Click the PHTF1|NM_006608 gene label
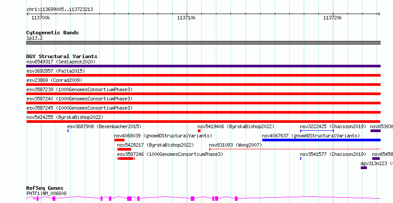This screenshot has height=203, width=393. click(x=46, y=193)
